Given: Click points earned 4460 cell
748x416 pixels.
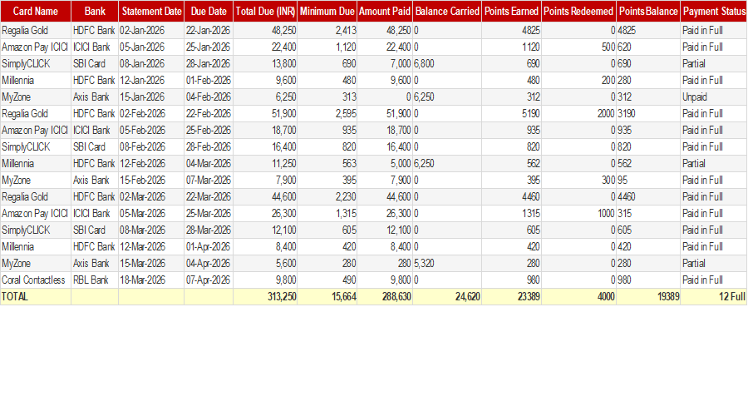Looking at the screenshot, I should [x=511, y=197].
